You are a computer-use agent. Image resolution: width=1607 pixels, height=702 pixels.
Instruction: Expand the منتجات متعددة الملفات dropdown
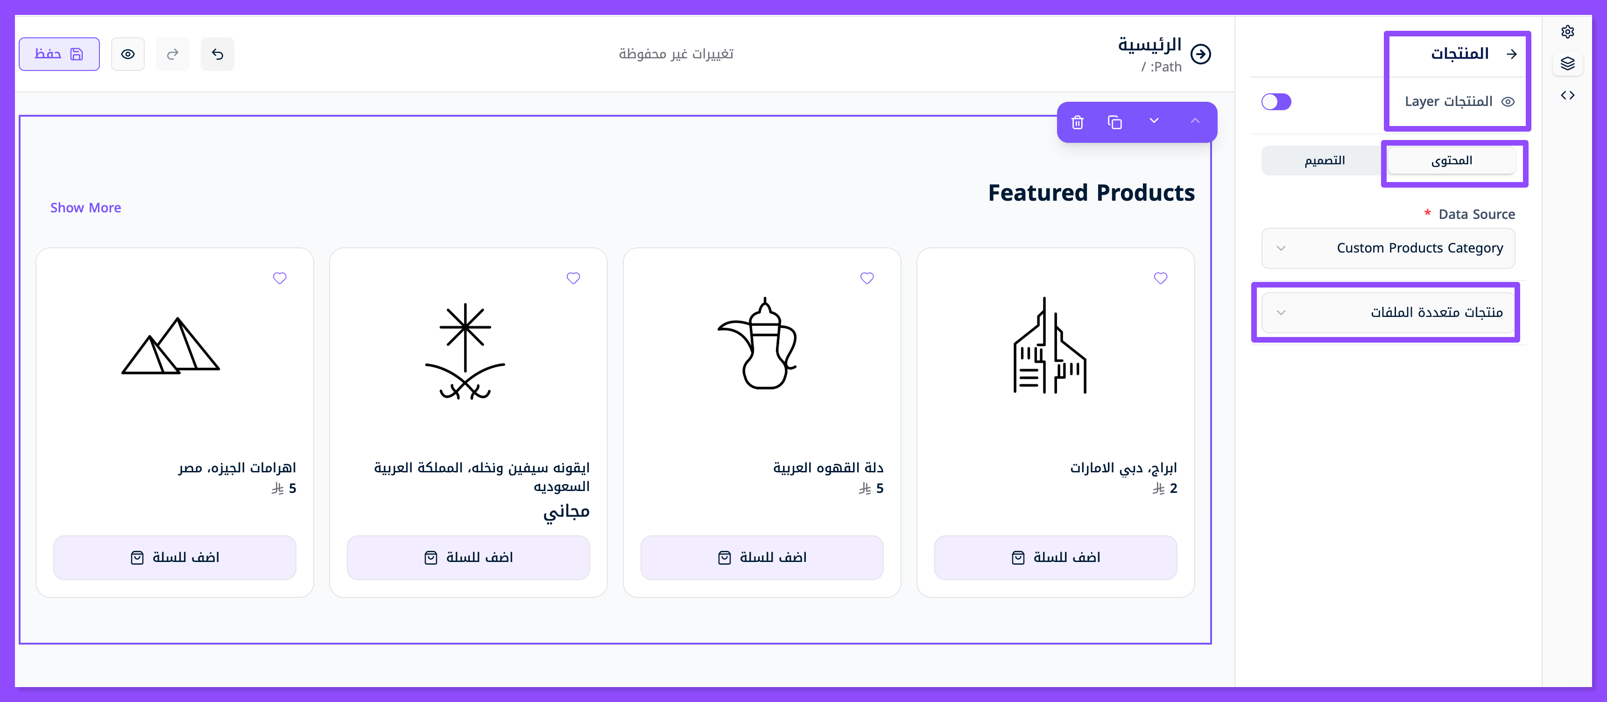point(1388,312)
